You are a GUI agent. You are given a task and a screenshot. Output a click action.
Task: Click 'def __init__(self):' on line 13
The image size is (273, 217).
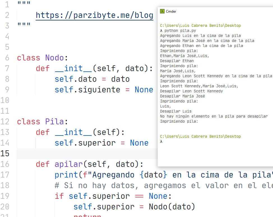pos(80,132)
